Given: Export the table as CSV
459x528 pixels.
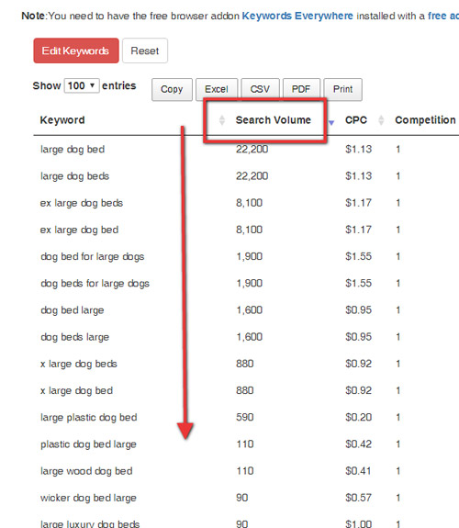Looking at the screenshot, I should click(260, 89).
